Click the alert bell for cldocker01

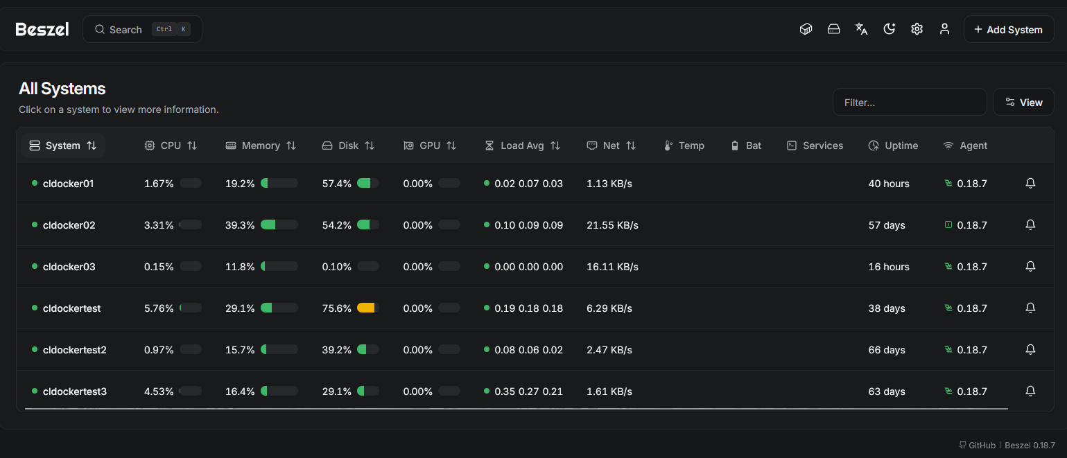pyautogui.click(x=1030, y=184)
